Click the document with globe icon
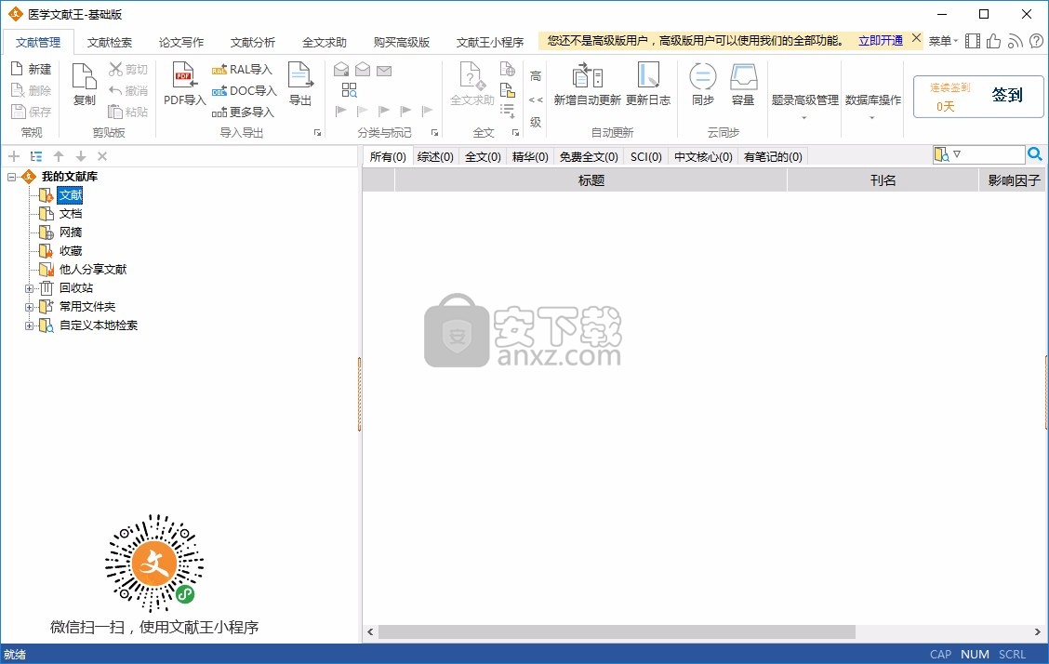The image size is (1049, 664). 508,69
